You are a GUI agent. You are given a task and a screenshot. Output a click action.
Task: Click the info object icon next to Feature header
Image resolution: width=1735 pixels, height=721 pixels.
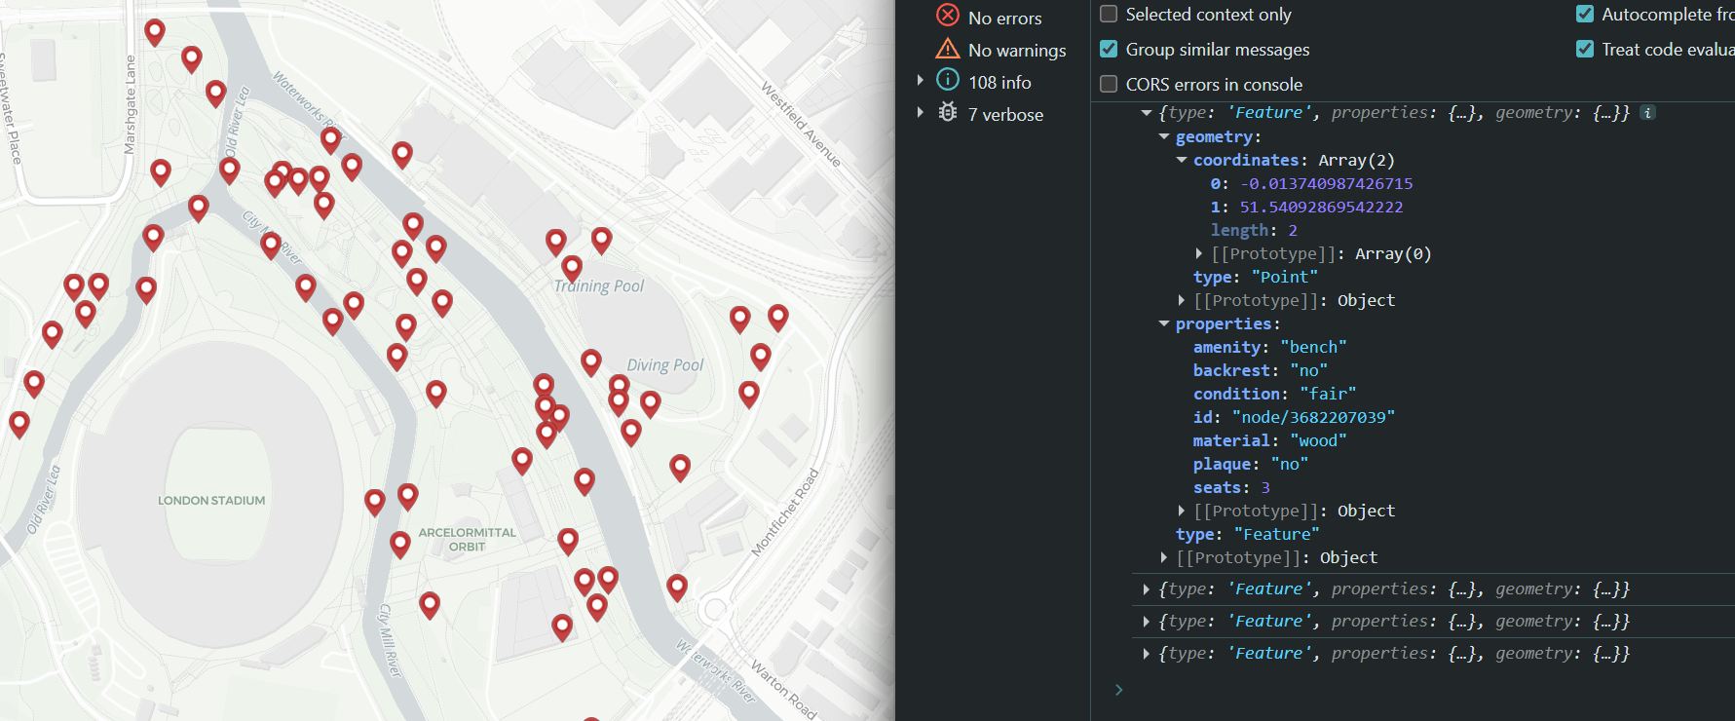click(1647, 113)
